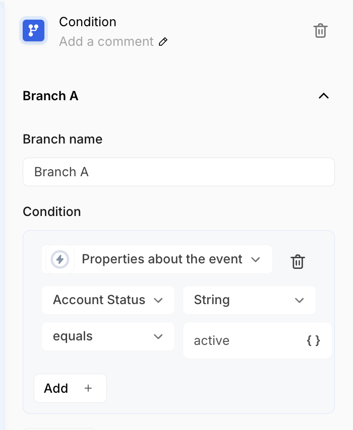Click the lightning bolt event icon
The image size is (353, 430).
tap(60, 259)
